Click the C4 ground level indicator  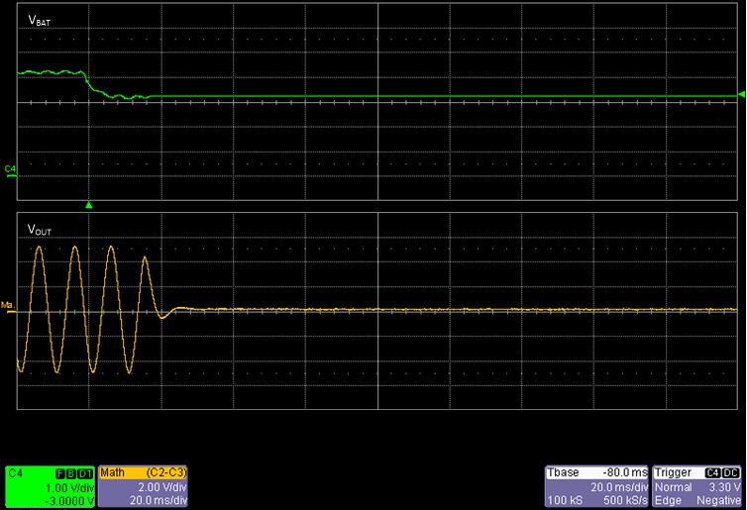tap(10, 170)
